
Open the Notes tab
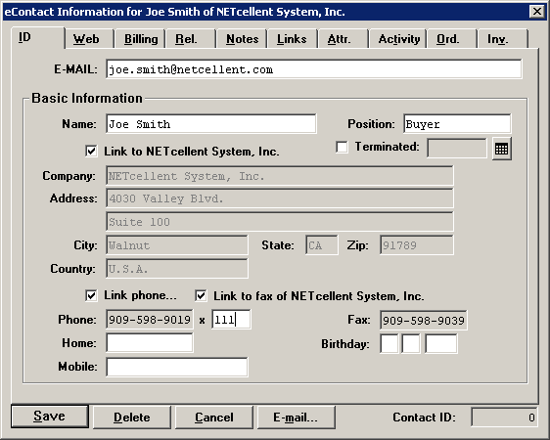[242, 39]
